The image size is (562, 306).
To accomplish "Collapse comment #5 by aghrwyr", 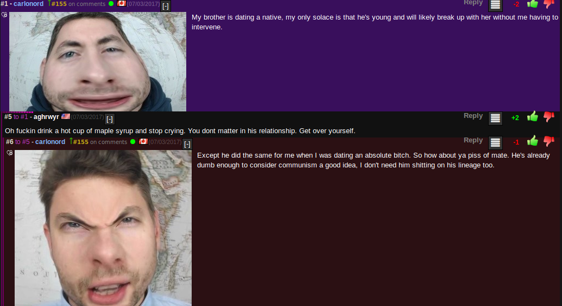I will [x=110, y=119].
